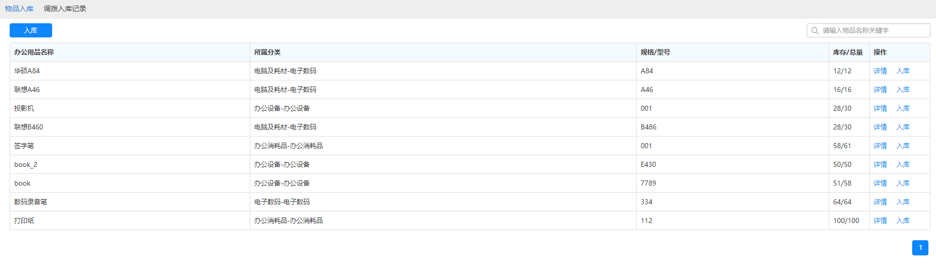Show 详情 for 联想B460
This screenshot has height=266, width=936.
point(880,127)
